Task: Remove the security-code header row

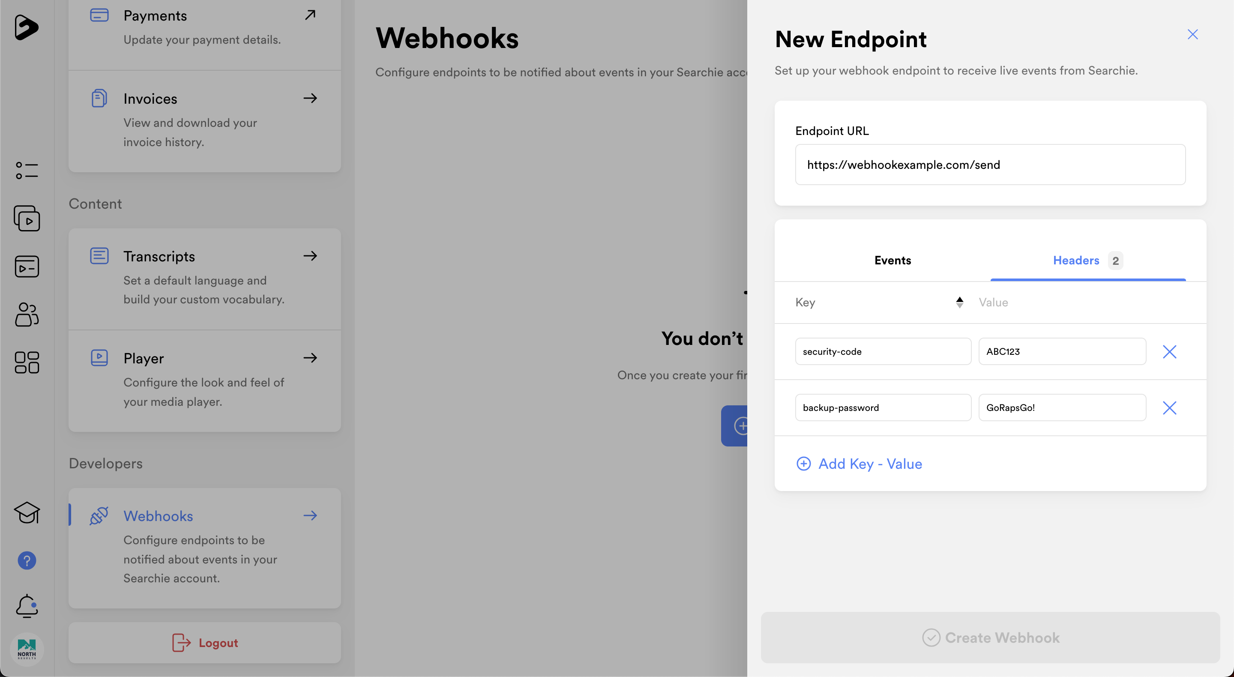Action: tap(1169, 352)
